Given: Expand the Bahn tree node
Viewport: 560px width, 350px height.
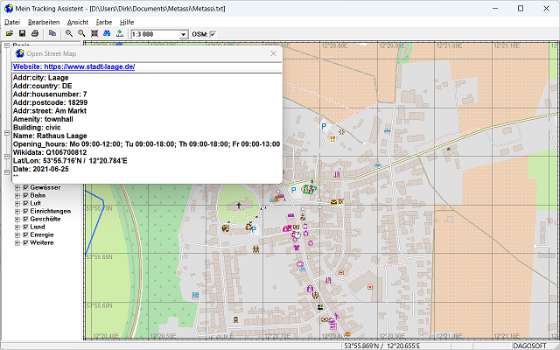Looking at the screenshot, I should [x=17, y=195].
